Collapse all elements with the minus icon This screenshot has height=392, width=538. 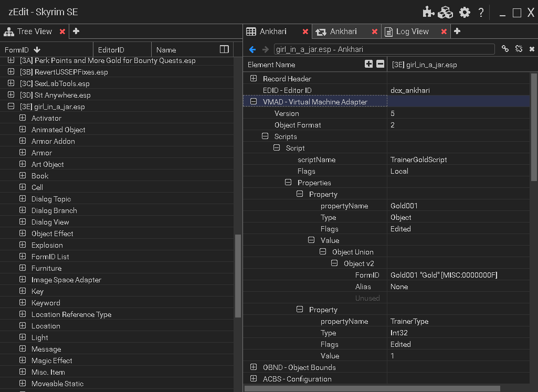pos(379,63)
